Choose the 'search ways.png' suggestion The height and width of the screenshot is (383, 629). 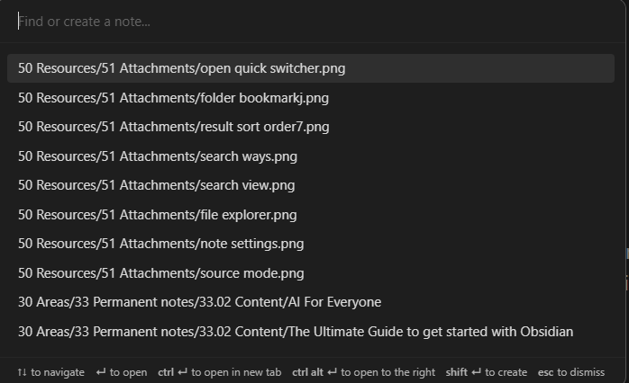coord(158,156)
